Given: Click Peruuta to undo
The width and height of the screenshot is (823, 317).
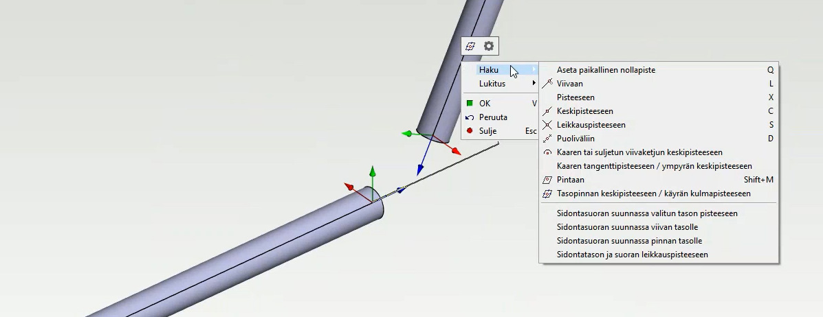Looking at the screenshot, I should [493, 117].
